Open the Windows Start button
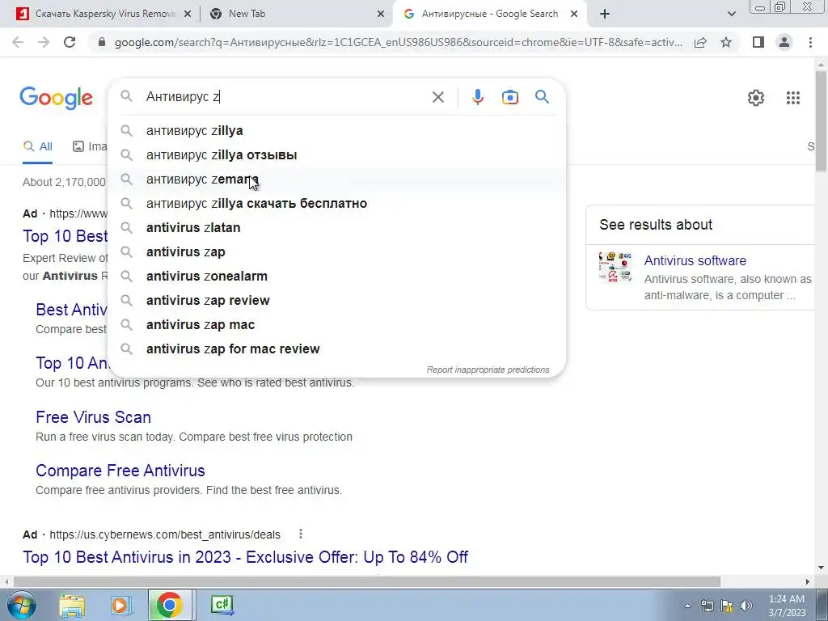 (x=21, y=605)
